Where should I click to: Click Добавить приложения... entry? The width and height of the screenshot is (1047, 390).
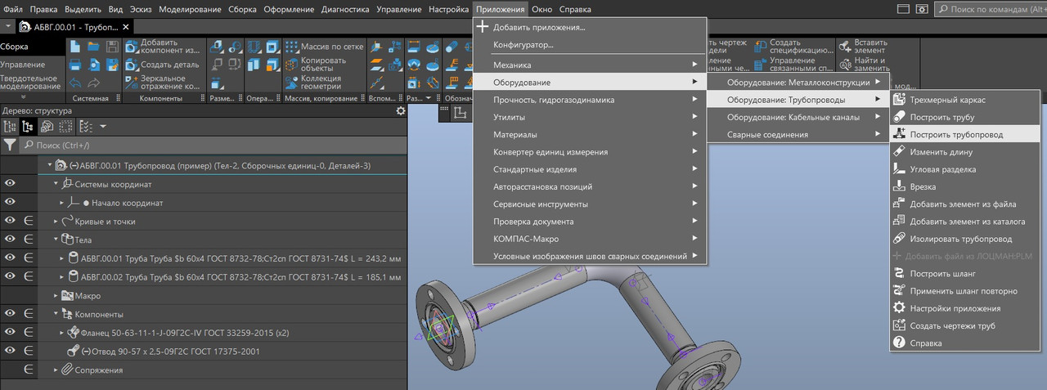pos(589,27)
